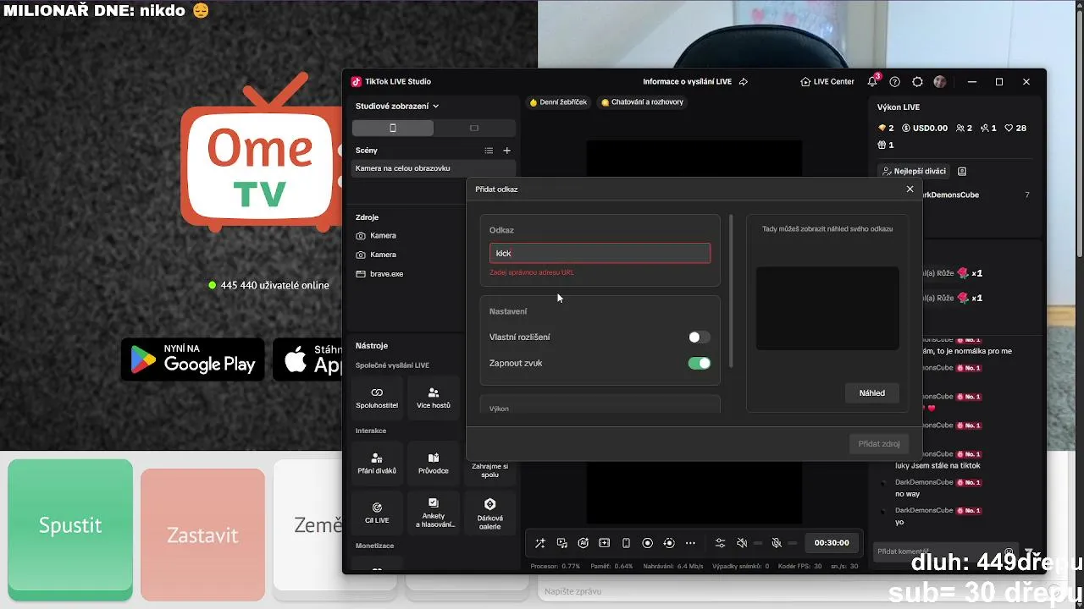This screenshot has width=1084, height=609.
Task: Toggle the Vlastní rozlišení switch
Action: click(x=699, y=337)
